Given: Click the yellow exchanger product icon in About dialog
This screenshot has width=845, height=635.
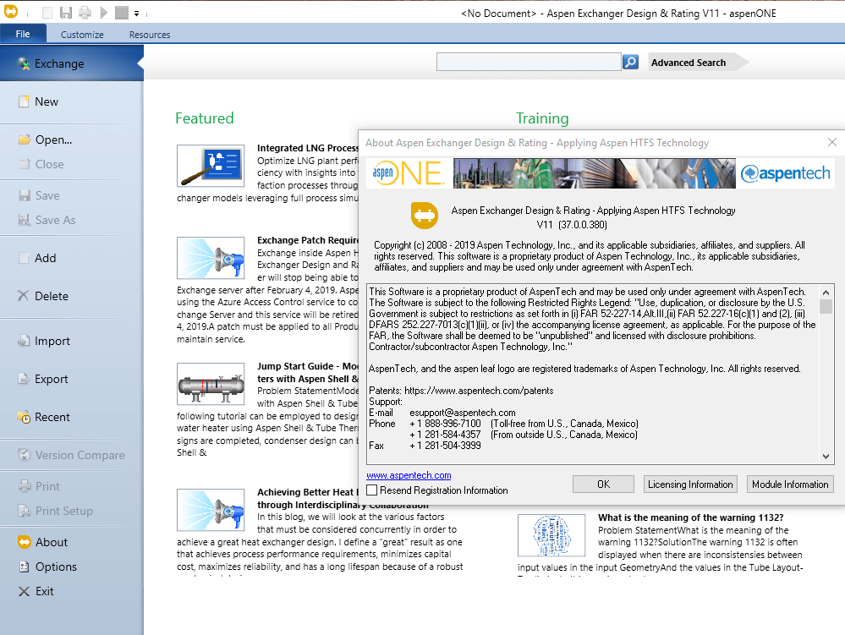Looking at the screenshot, I should (424, 216).
